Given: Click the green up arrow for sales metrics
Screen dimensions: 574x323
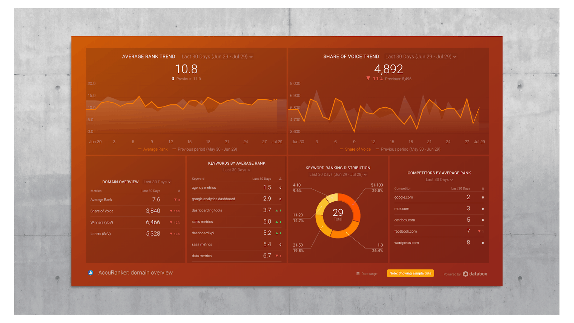Looking at the screenshot, I should tap(277, 222).
